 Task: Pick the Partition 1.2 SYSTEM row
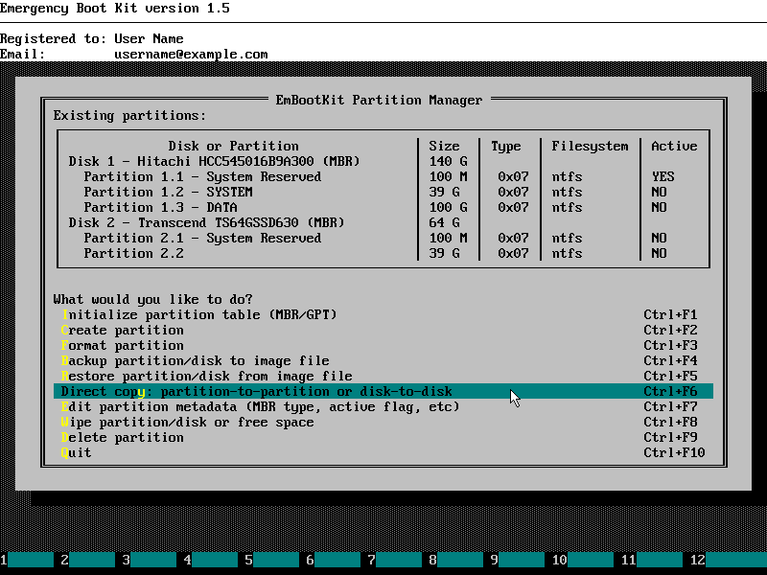pos(383,193)
